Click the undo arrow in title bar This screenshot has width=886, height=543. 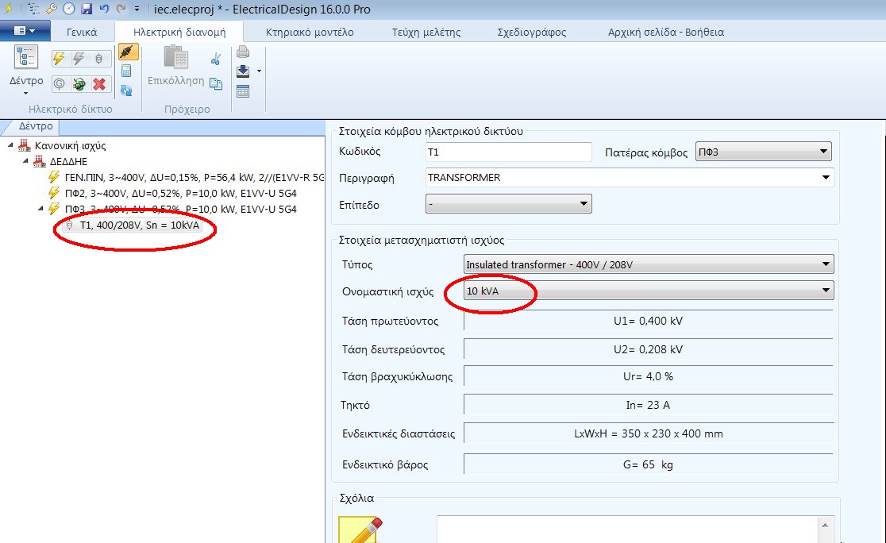(x=103, y=9)
